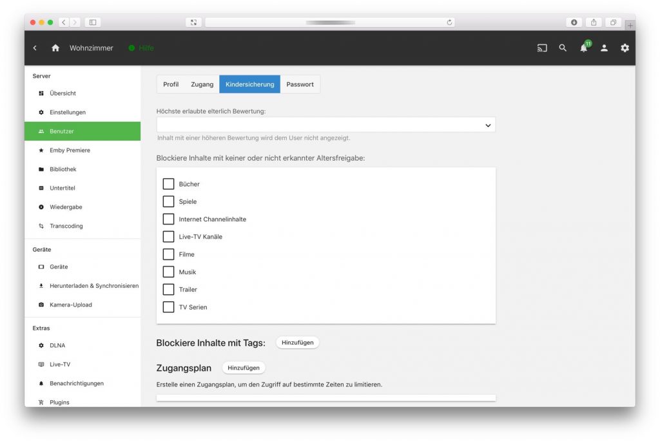Image resolution: width=660 pixels, height=442 pixels.
Task: Toggle the Musik checkbox
Action: (168, 272)
